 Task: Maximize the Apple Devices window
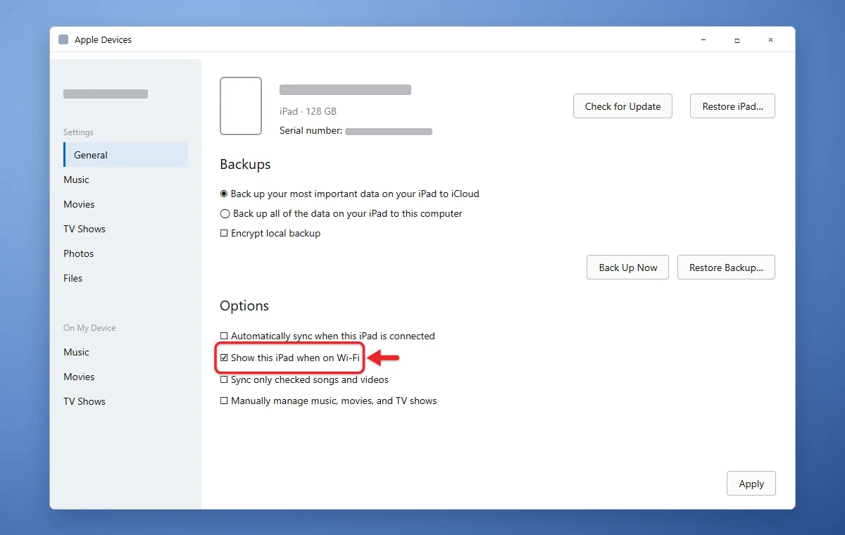coord(737,40)
